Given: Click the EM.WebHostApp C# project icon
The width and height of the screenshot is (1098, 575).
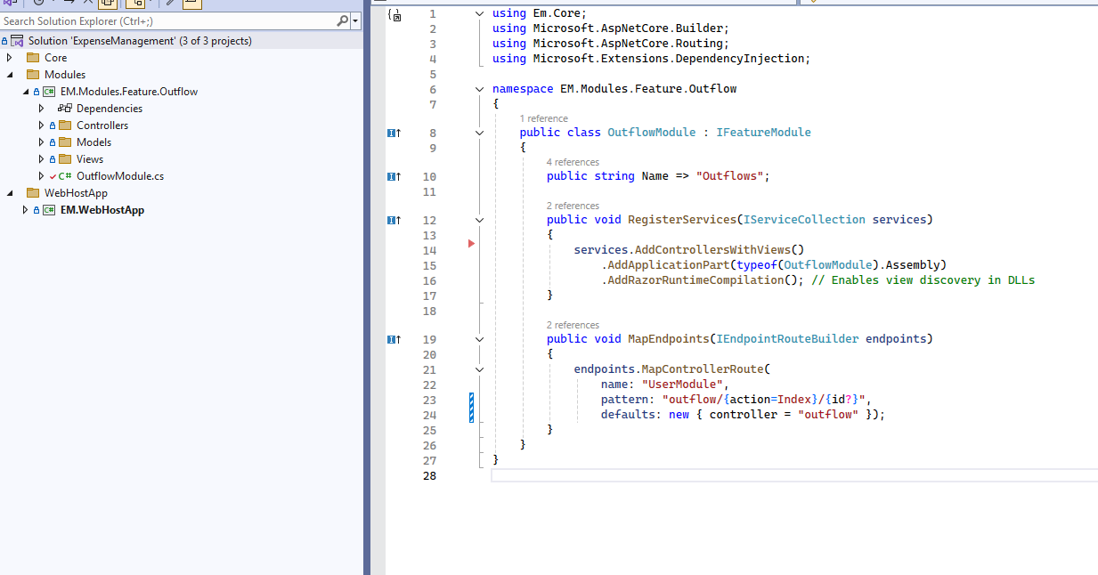Looking at the screenshot, I should click(x=49, y=210).
